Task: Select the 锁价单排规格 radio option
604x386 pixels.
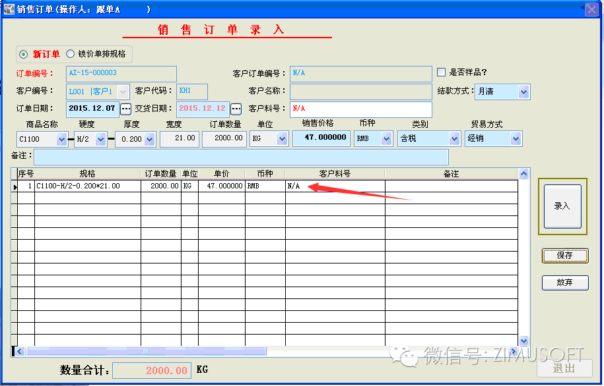Action: point(70,54)
